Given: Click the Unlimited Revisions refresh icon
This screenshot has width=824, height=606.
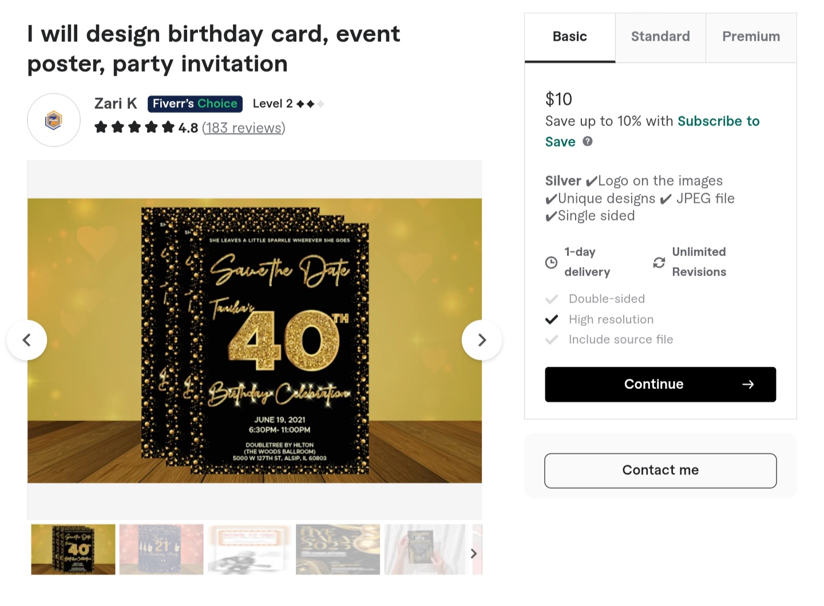Looking at the screenshot, I should (659, 262).
